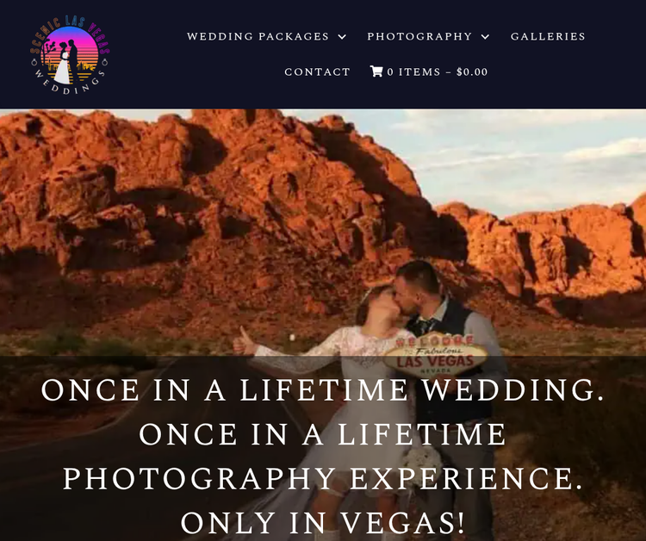Image resolution: width=646 pixels, height=541 pixels.
Task: Open the shopping cart icon
Action: tap(376, 72)
